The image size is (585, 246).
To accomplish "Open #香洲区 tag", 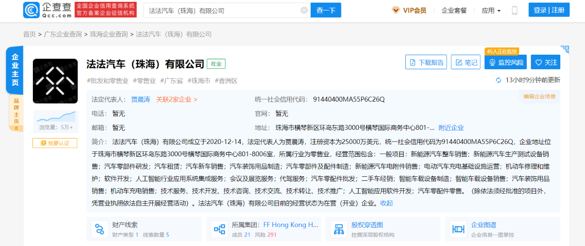I will tap(226, 81).
